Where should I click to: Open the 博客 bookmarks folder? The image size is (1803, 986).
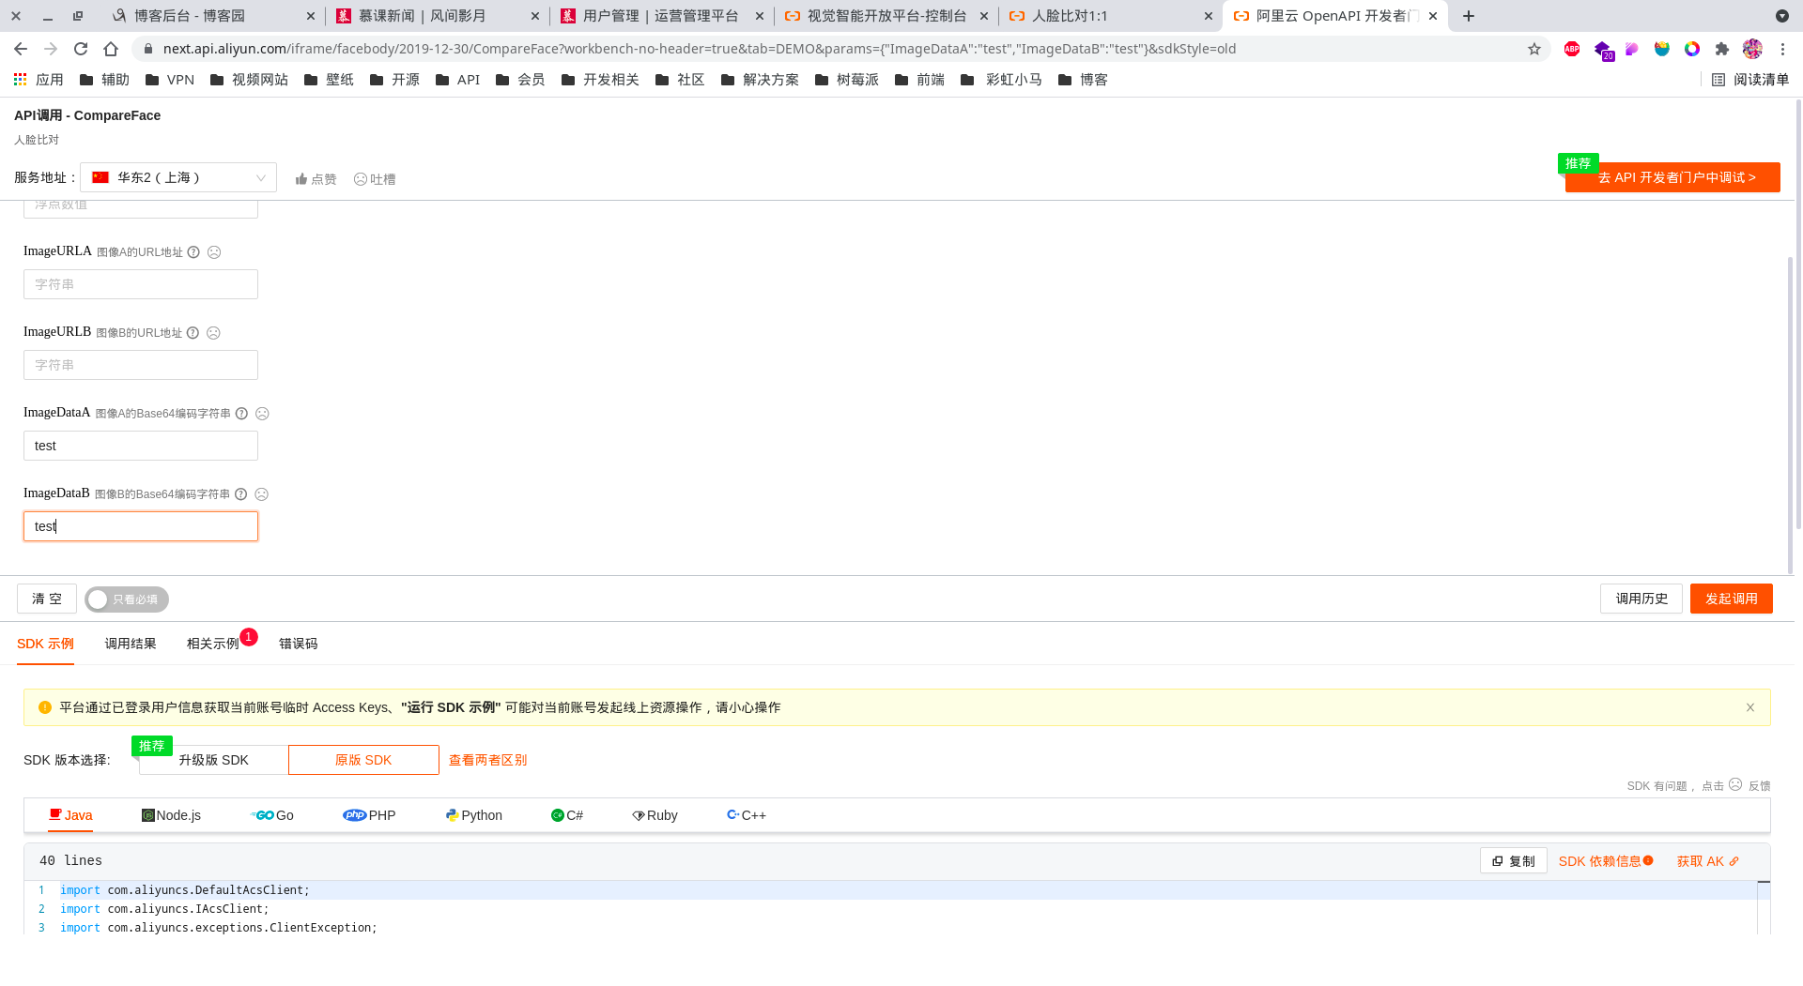(1083, 80)
